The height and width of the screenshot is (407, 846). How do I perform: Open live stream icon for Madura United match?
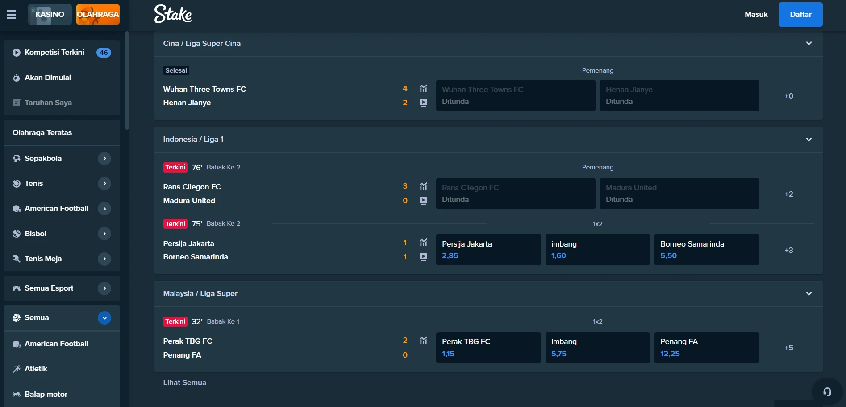(x=423, y=201)
